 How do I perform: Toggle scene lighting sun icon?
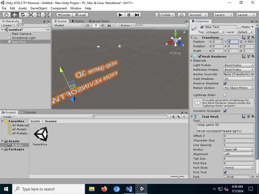[96, 25]
